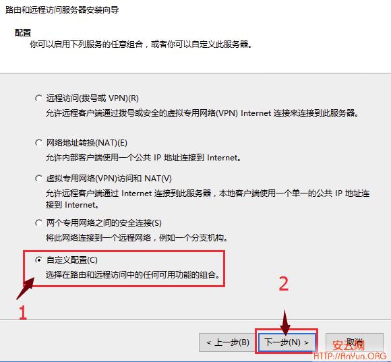The height and width of the screenshot is (362, 391).
Task: Click the 下一步(N) button
Action: (287, 342)
